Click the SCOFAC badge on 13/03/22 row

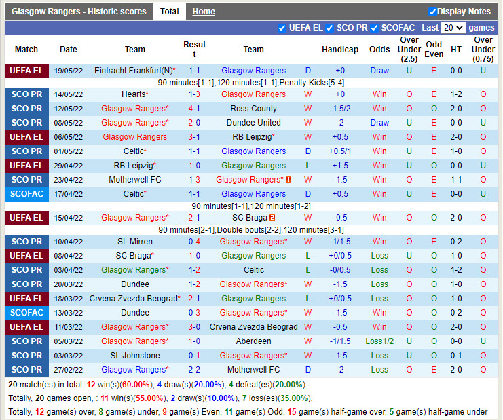click(x=26, y=313)
